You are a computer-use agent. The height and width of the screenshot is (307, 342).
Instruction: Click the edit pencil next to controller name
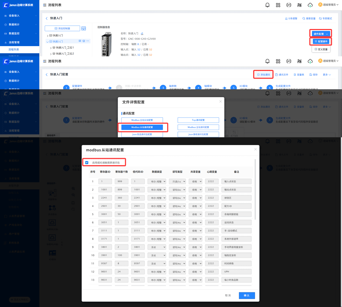(x=142, y=34)
